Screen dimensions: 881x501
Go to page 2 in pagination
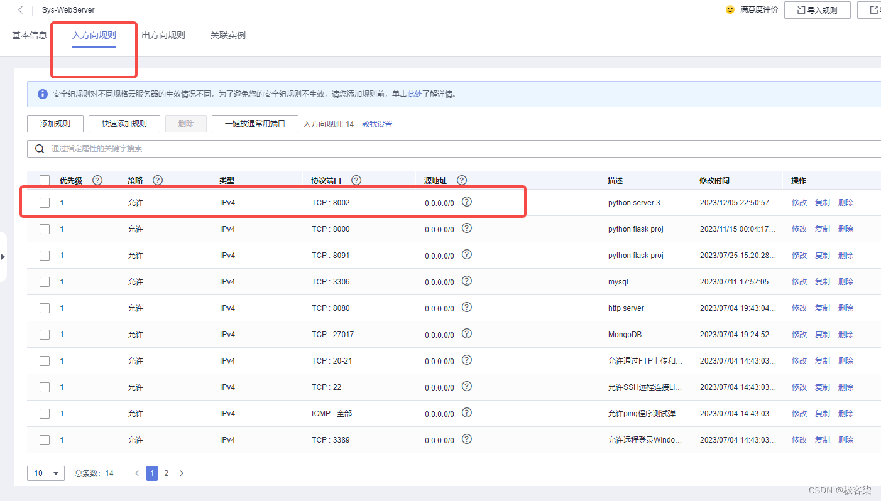point(167,473)
